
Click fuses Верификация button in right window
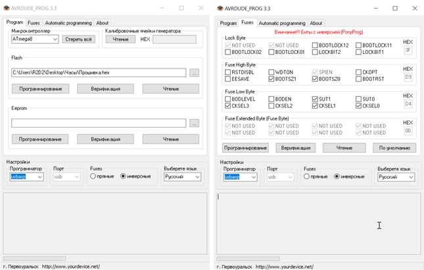[x=296, y=148]
